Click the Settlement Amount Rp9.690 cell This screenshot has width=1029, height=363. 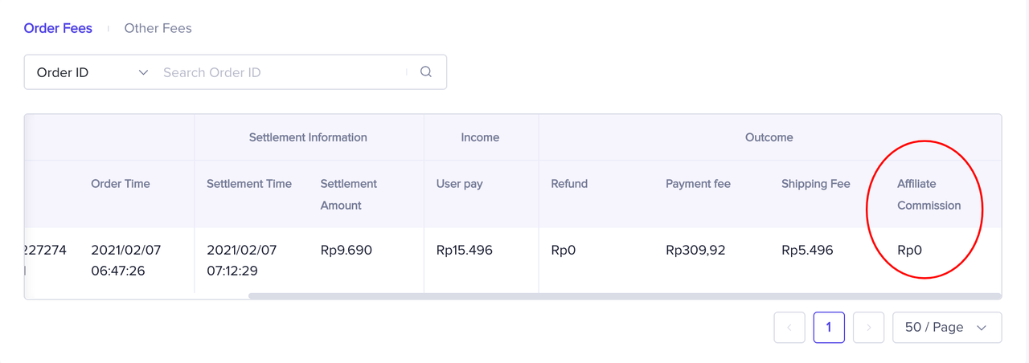(346, 251)
